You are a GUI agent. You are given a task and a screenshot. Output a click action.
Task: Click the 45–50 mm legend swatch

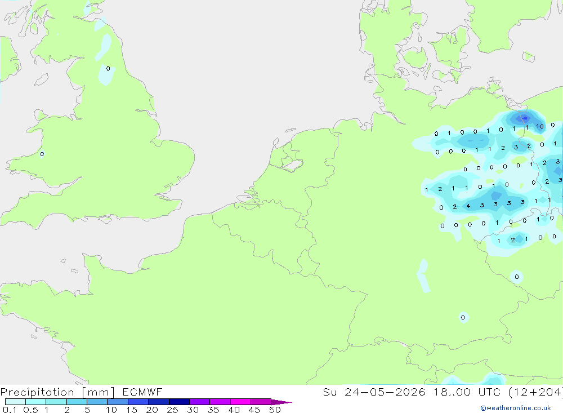[x=261, y=402]
